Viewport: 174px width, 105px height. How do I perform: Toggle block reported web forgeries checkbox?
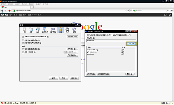coord(23,43)
